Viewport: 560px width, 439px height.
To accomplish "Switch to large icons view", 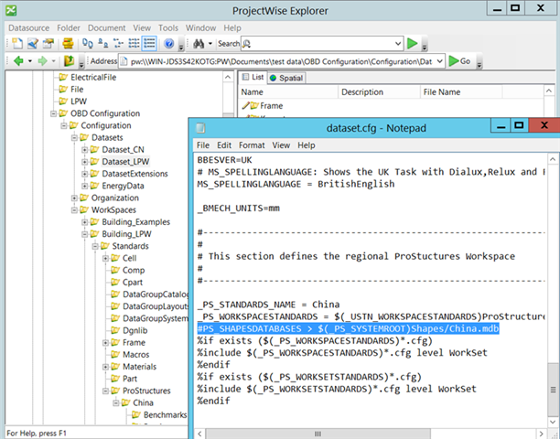I will tap(88, 44).
